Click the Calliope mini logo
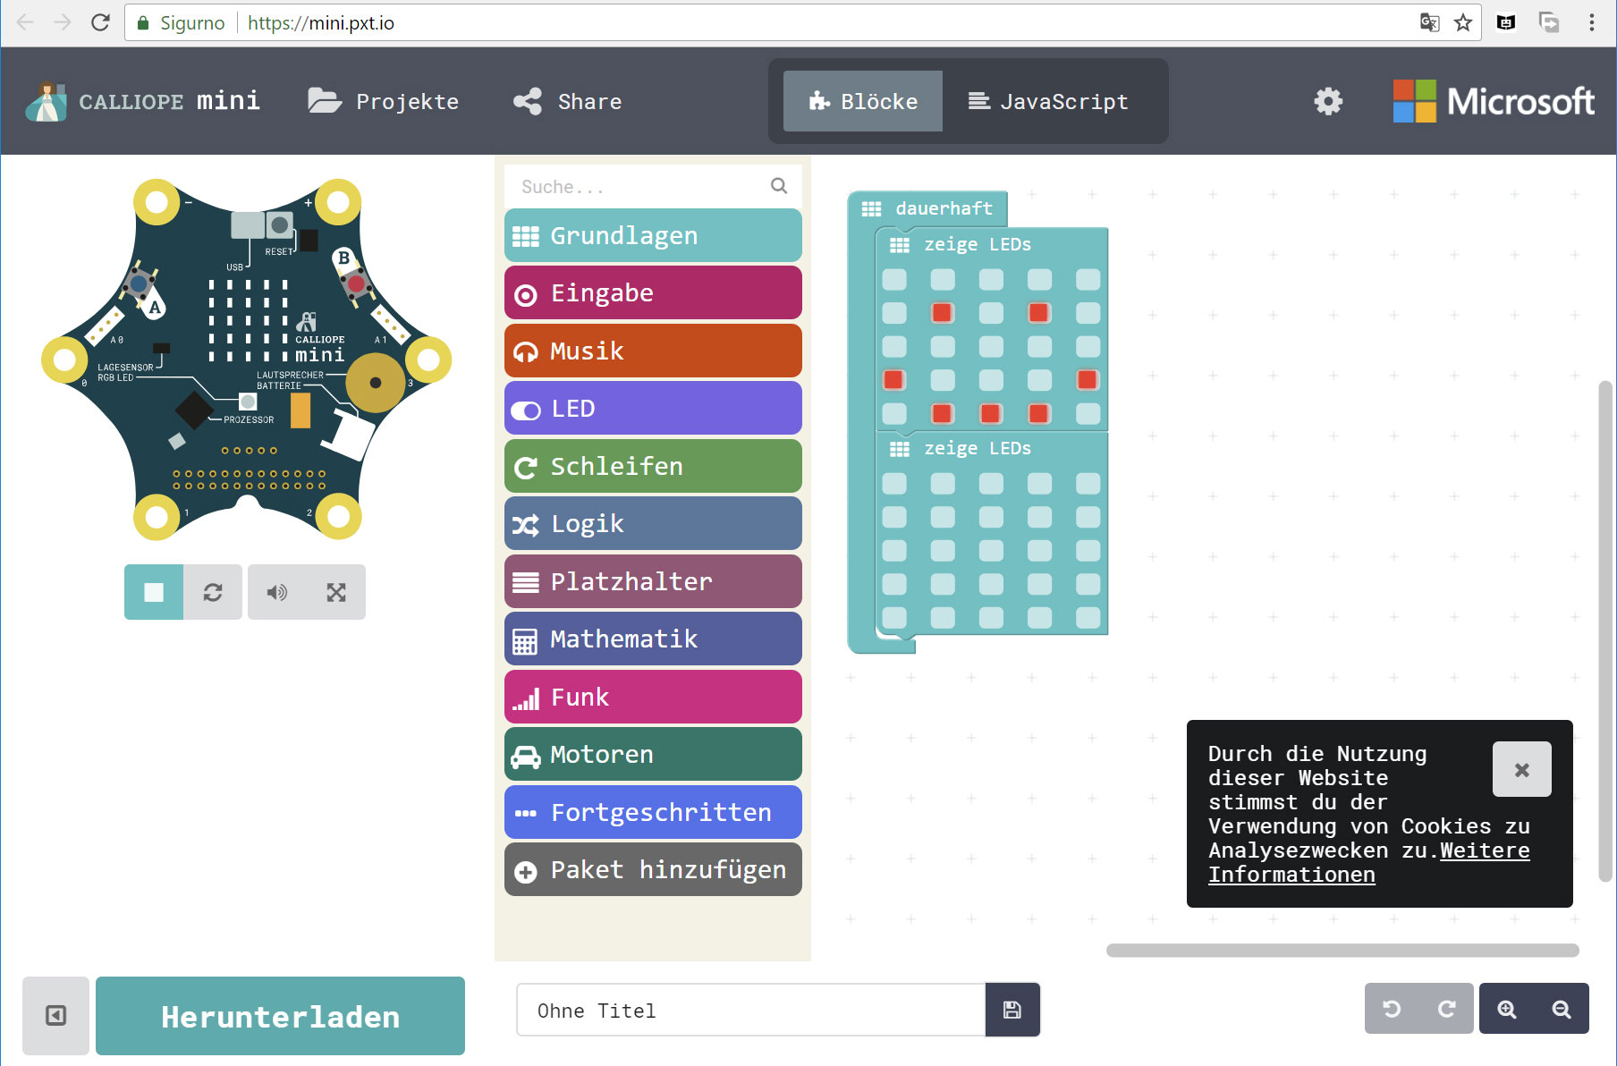This screenshot has height=1066, width=1617. click(x=143, y=101)
